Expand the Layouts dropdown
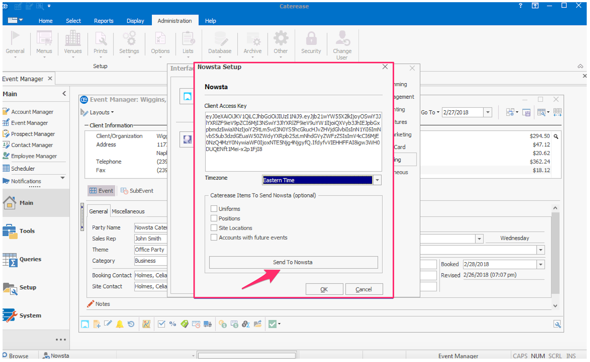The image size is (590, 362). coord(102,113)
